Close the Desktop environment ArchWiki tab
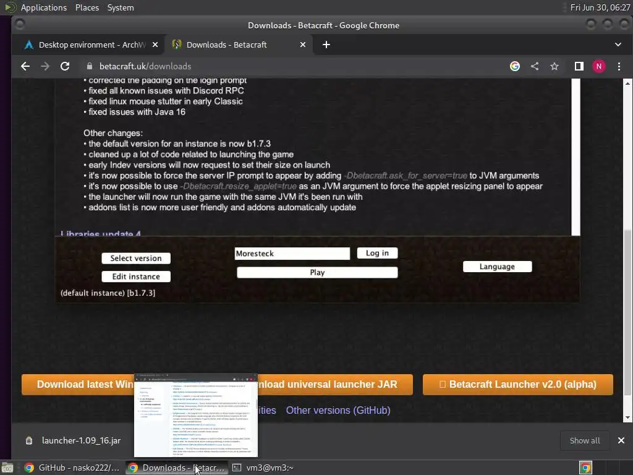Viewport: 633px width, 475px height. tap(155, 45)
